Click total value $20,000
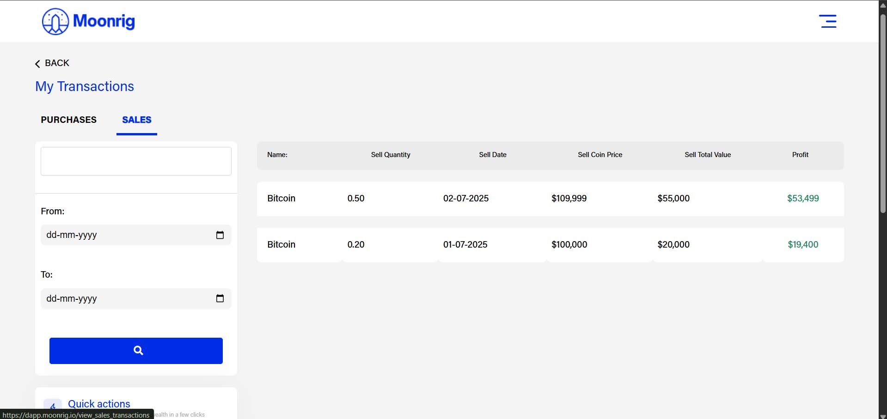This screenshot has width=887, height=419. click(x=673, y=244)
